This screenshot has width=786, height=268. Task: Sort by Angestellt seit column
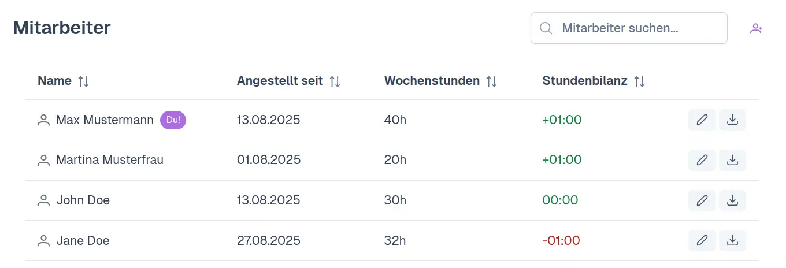[x=335, y=81]
